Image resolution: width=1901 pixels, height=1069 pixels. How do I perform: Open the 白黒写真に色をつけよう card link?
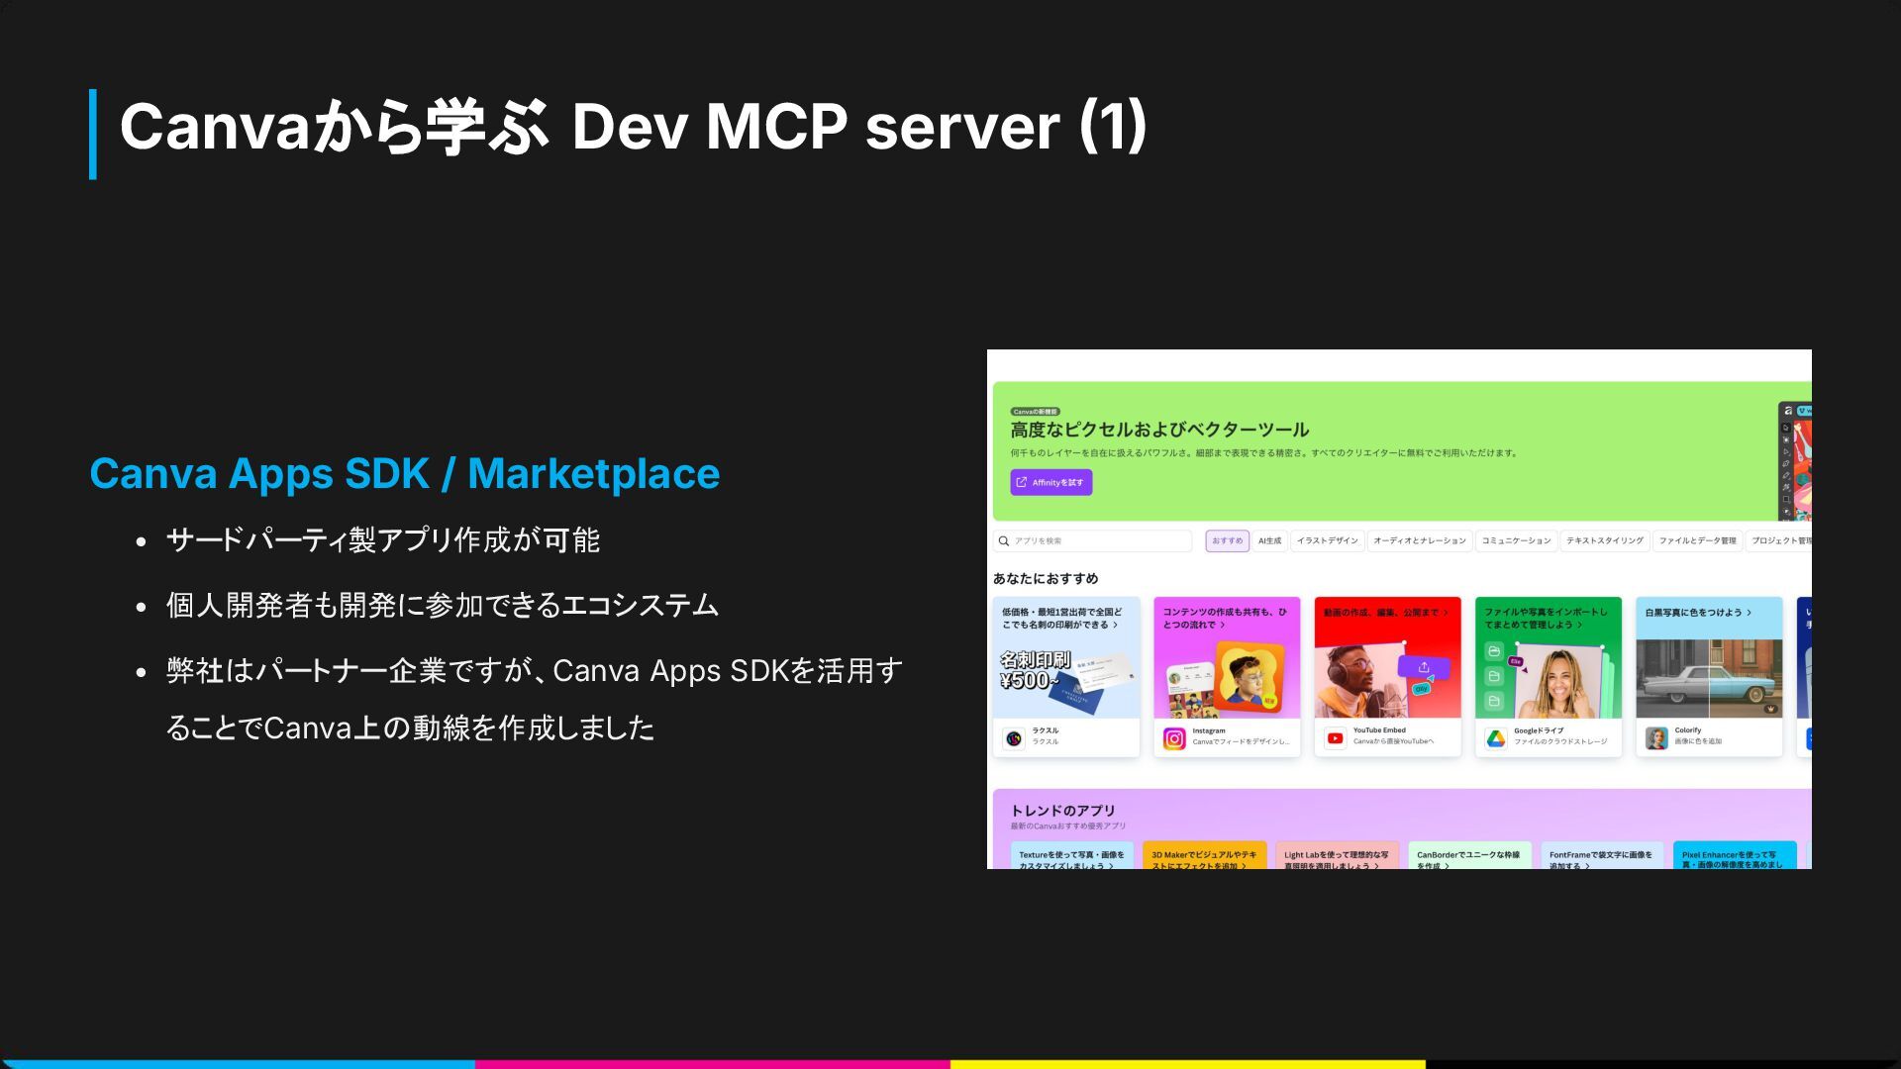(x=1697, y=613)
